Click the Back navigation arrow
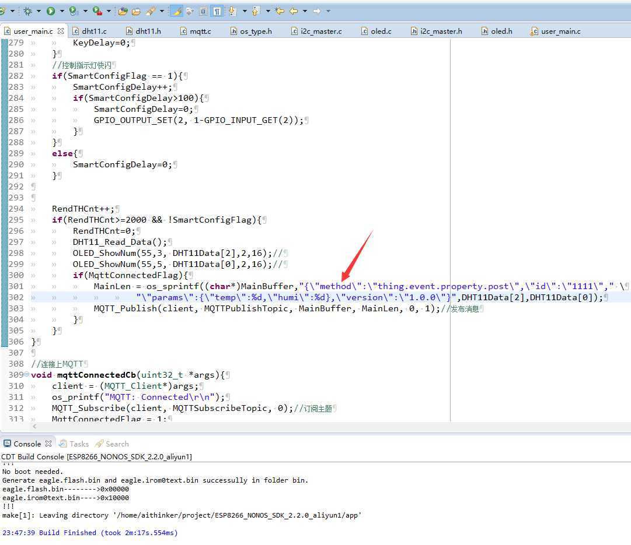This screenshot has height=545, width=631. (x=294, y=11)
